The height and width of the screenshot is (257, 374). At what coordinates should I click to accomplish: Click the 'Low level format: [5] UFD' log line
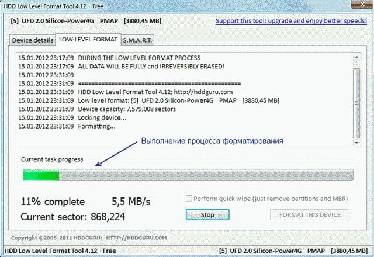pos(149,100)
